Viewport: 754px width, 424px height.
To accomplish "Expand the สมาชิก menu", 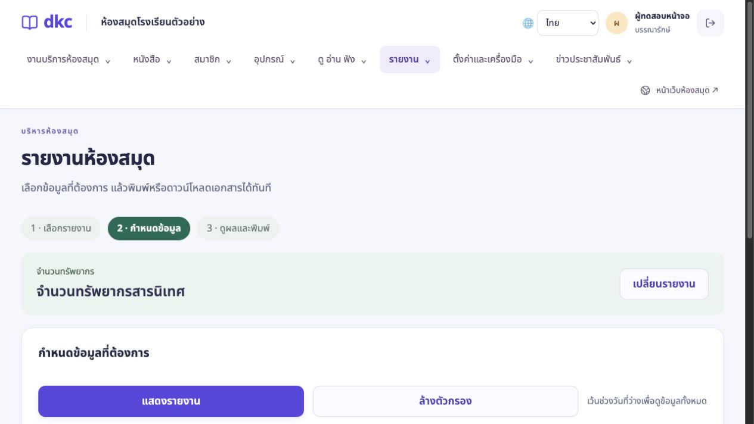I will tap(213, 60).
